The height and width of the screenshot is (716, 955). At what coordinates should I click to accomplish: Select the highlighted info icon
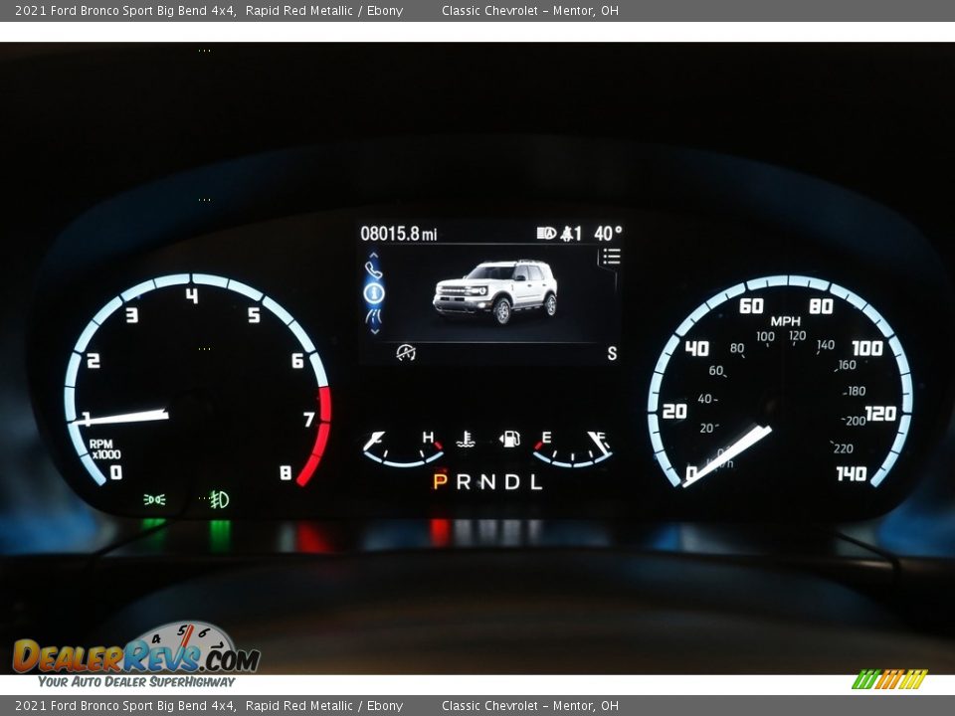[374, 293]
